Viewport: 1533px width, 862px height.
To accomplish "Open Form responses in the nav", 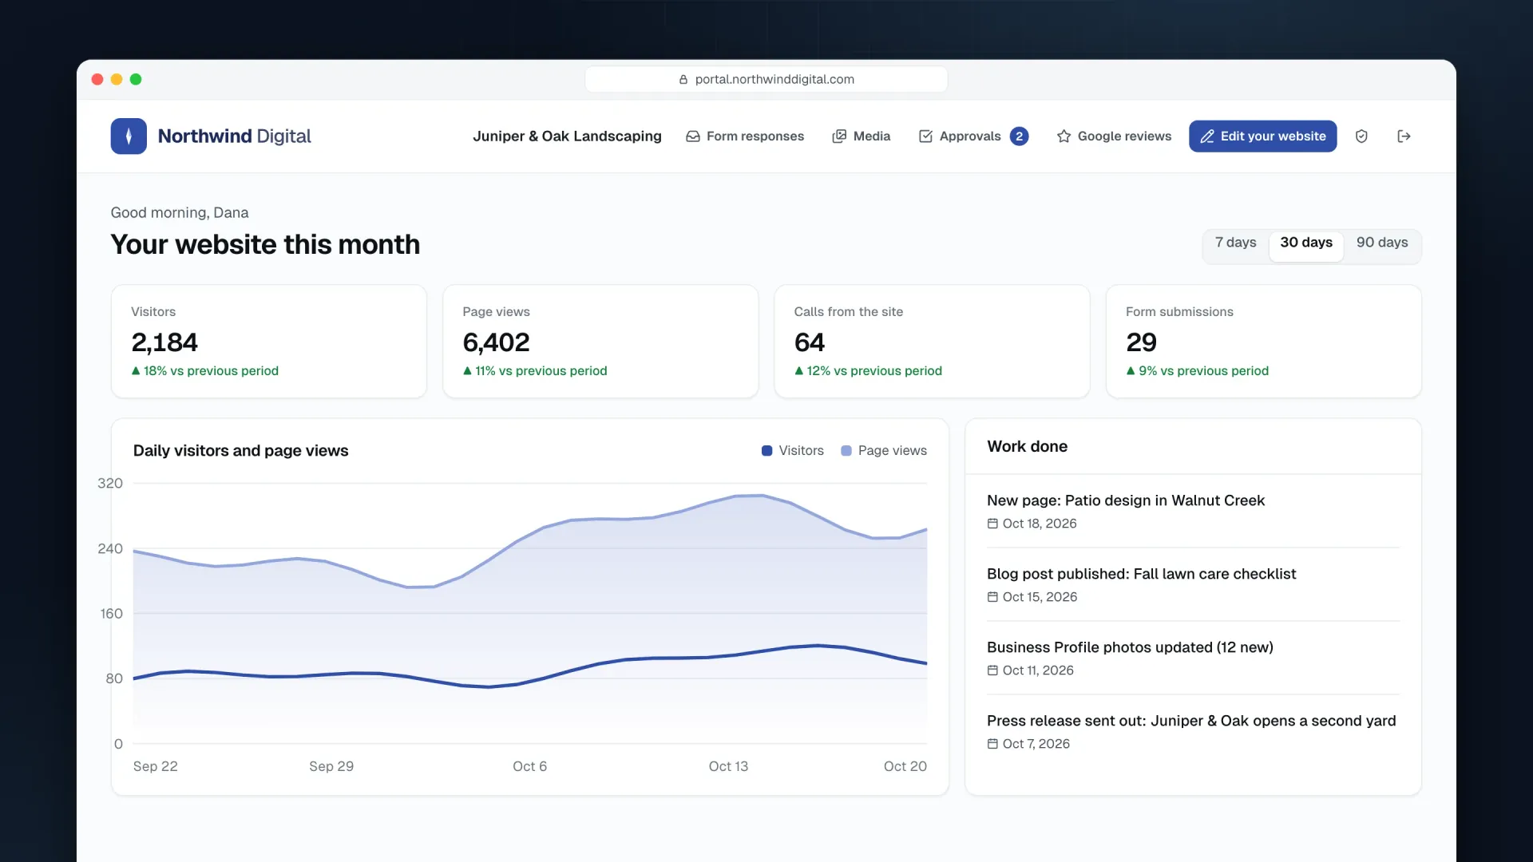I will tap(745, 136).
